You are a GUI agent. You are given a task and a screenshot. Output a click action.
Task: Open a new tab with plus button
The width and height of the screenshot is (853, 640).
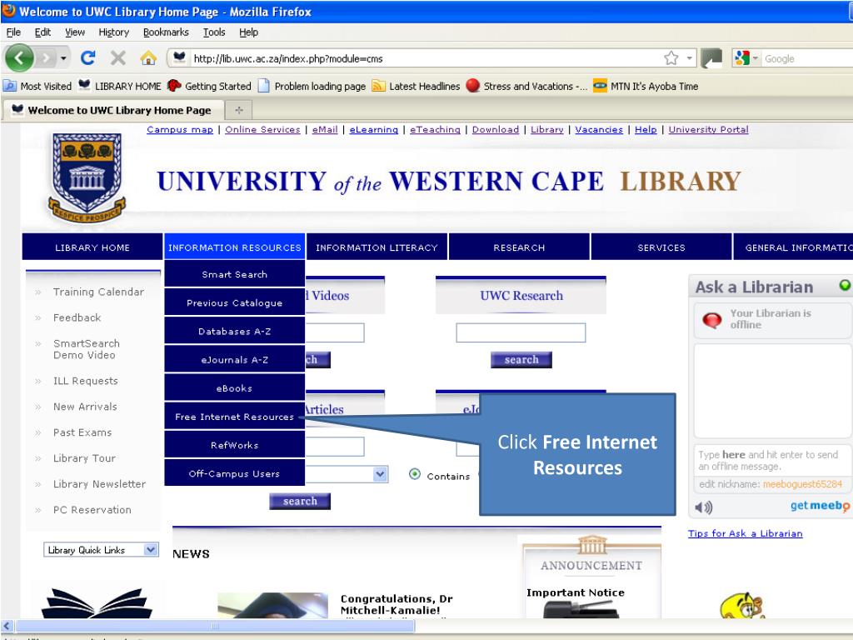point(239,111)
